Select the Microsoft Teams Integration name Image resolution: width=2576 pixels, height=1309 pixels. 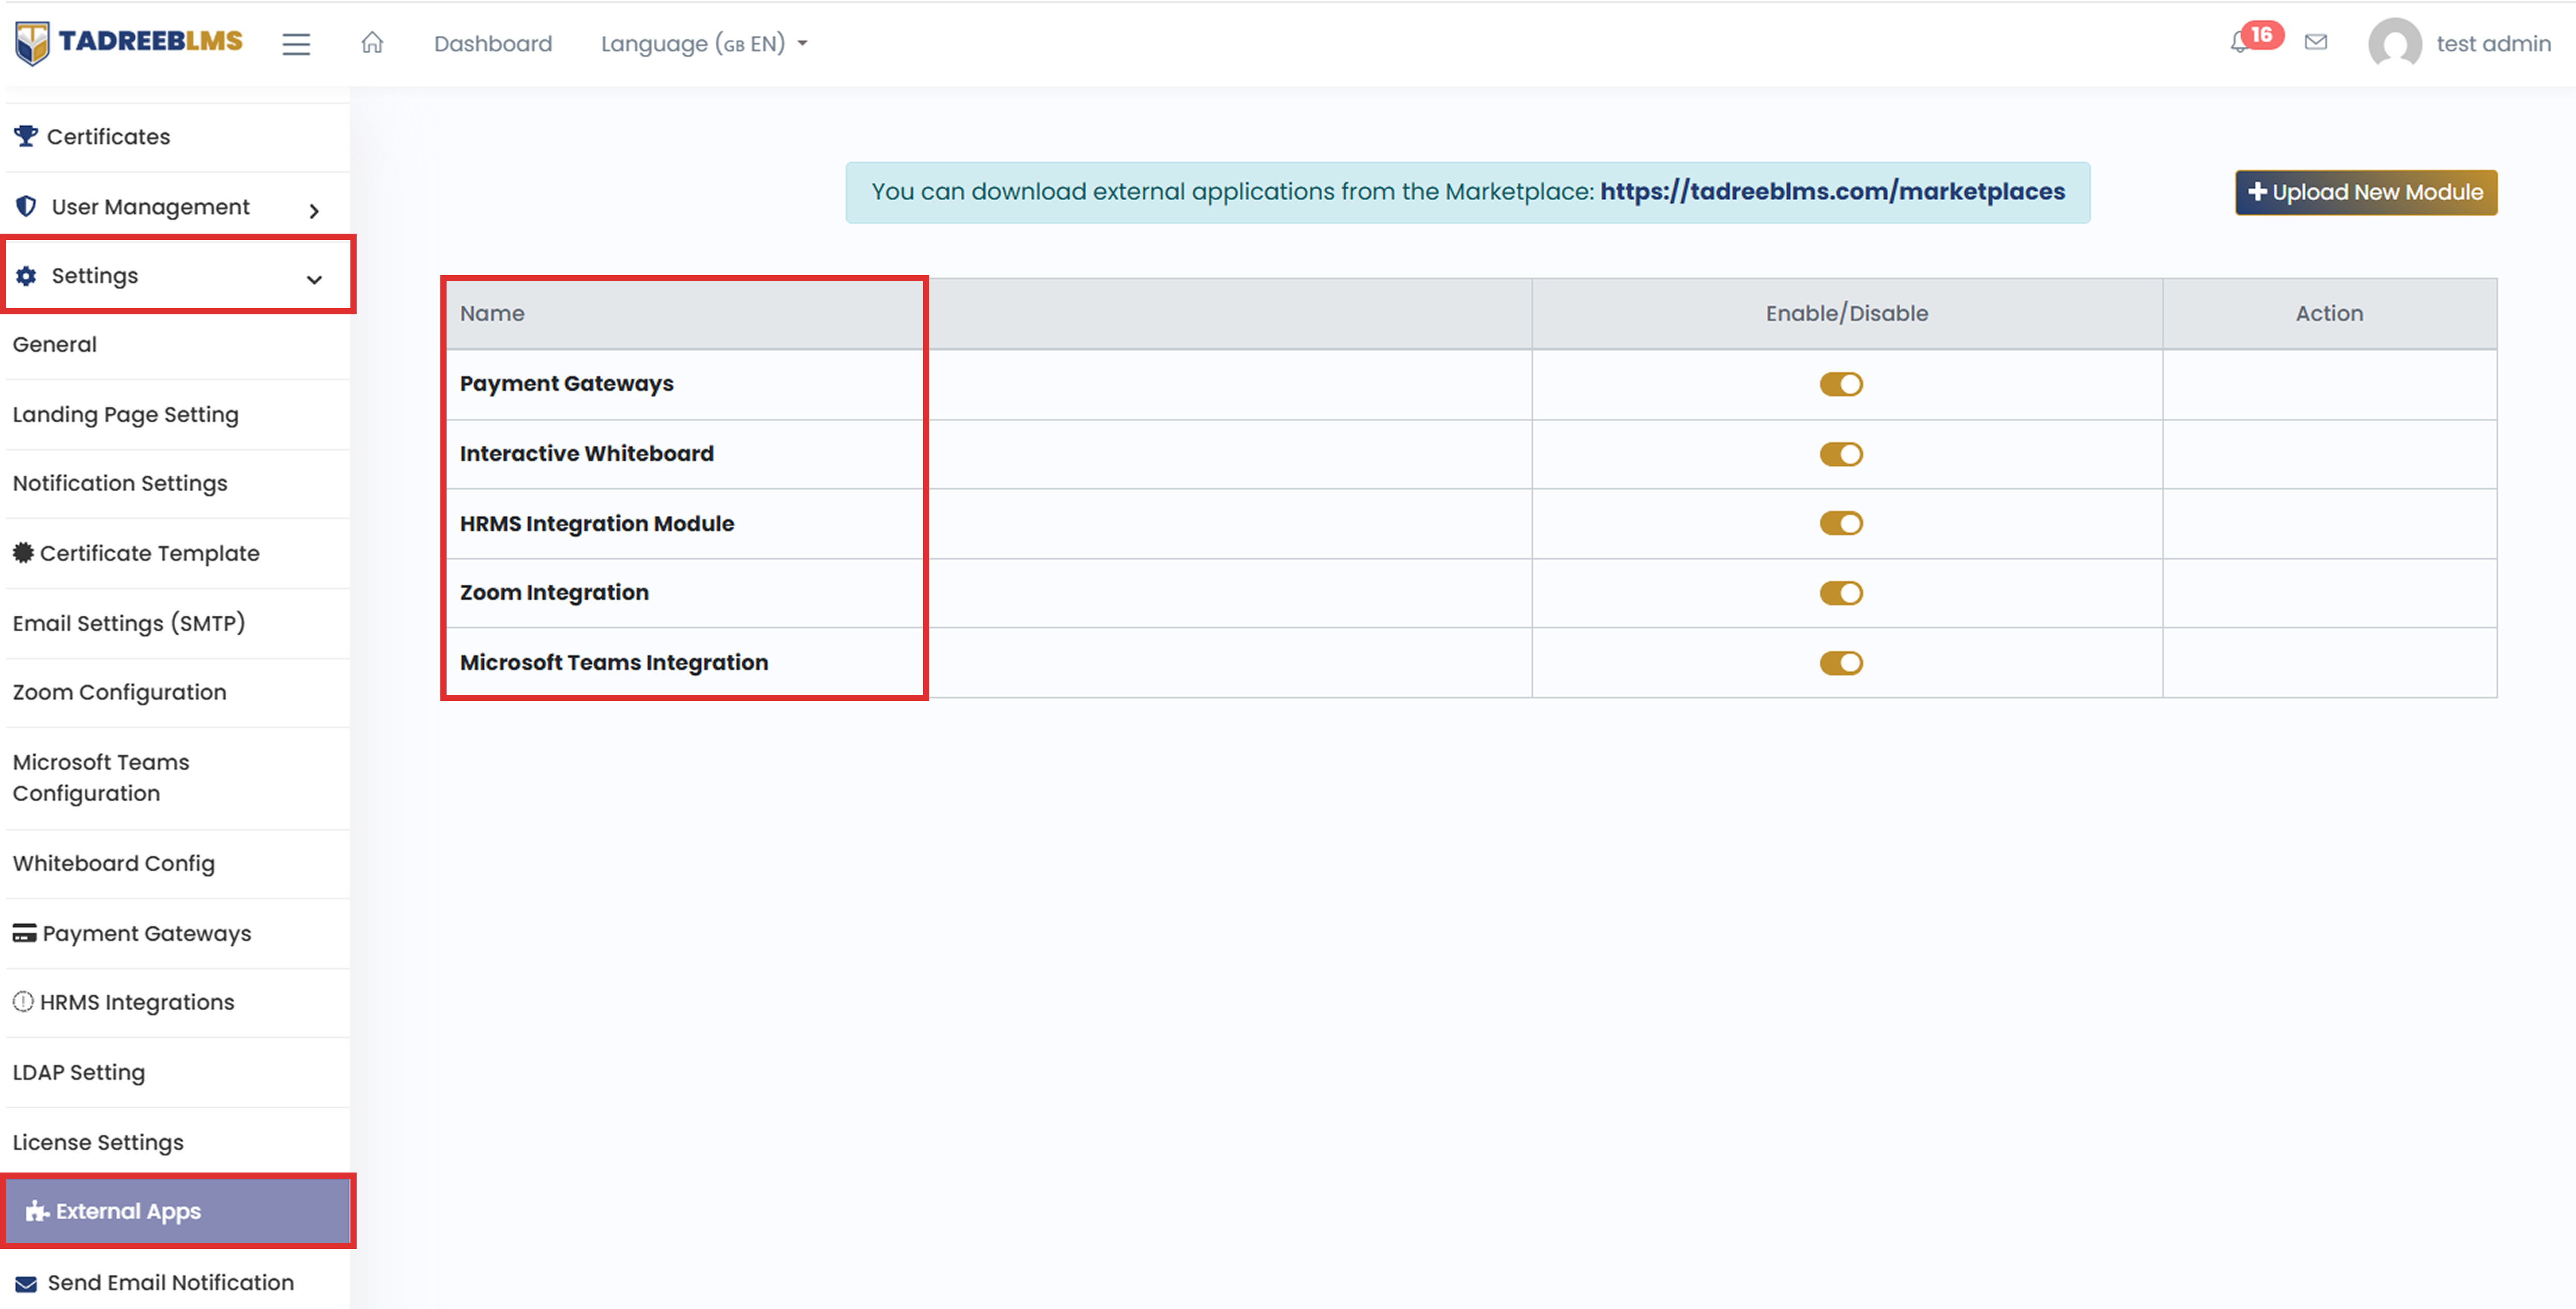pyautogui.click(x=614, y=662)
